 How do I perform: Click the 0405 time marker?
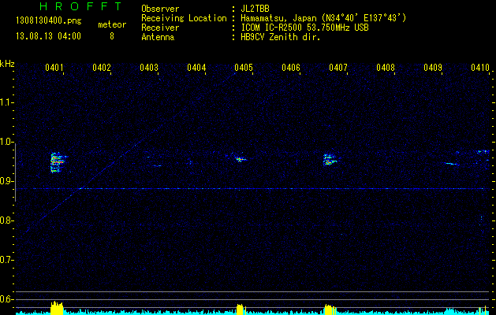[x=244, y=68]
